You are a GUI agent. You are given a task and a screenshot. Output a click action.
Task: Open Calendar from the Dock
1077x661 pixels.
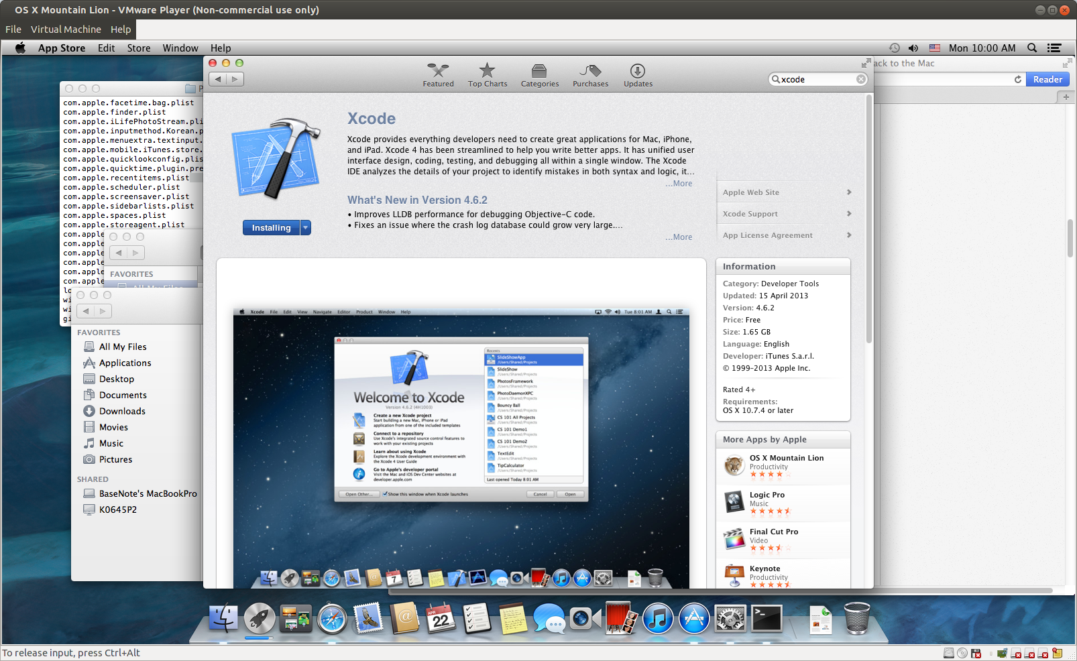coord(441,618)
